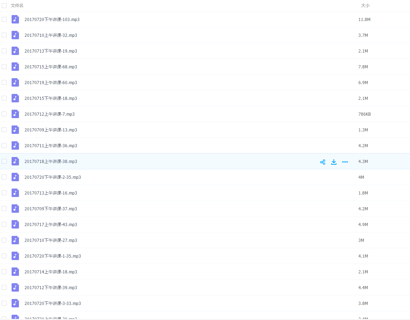The image size is (410, 320).
Task: Click music file icon for 20170710上午讲课-32.mp3
Action: coord(15,35)
